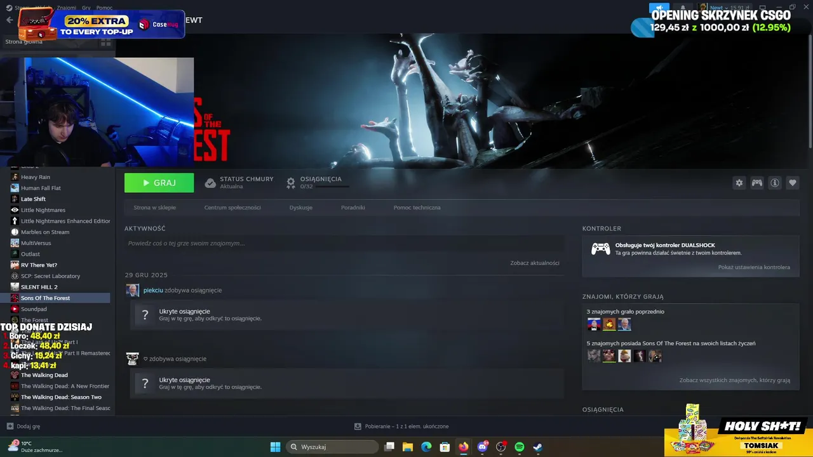
Task: Click the plus icon for Dodaj grę
Action: coord(10,427)
